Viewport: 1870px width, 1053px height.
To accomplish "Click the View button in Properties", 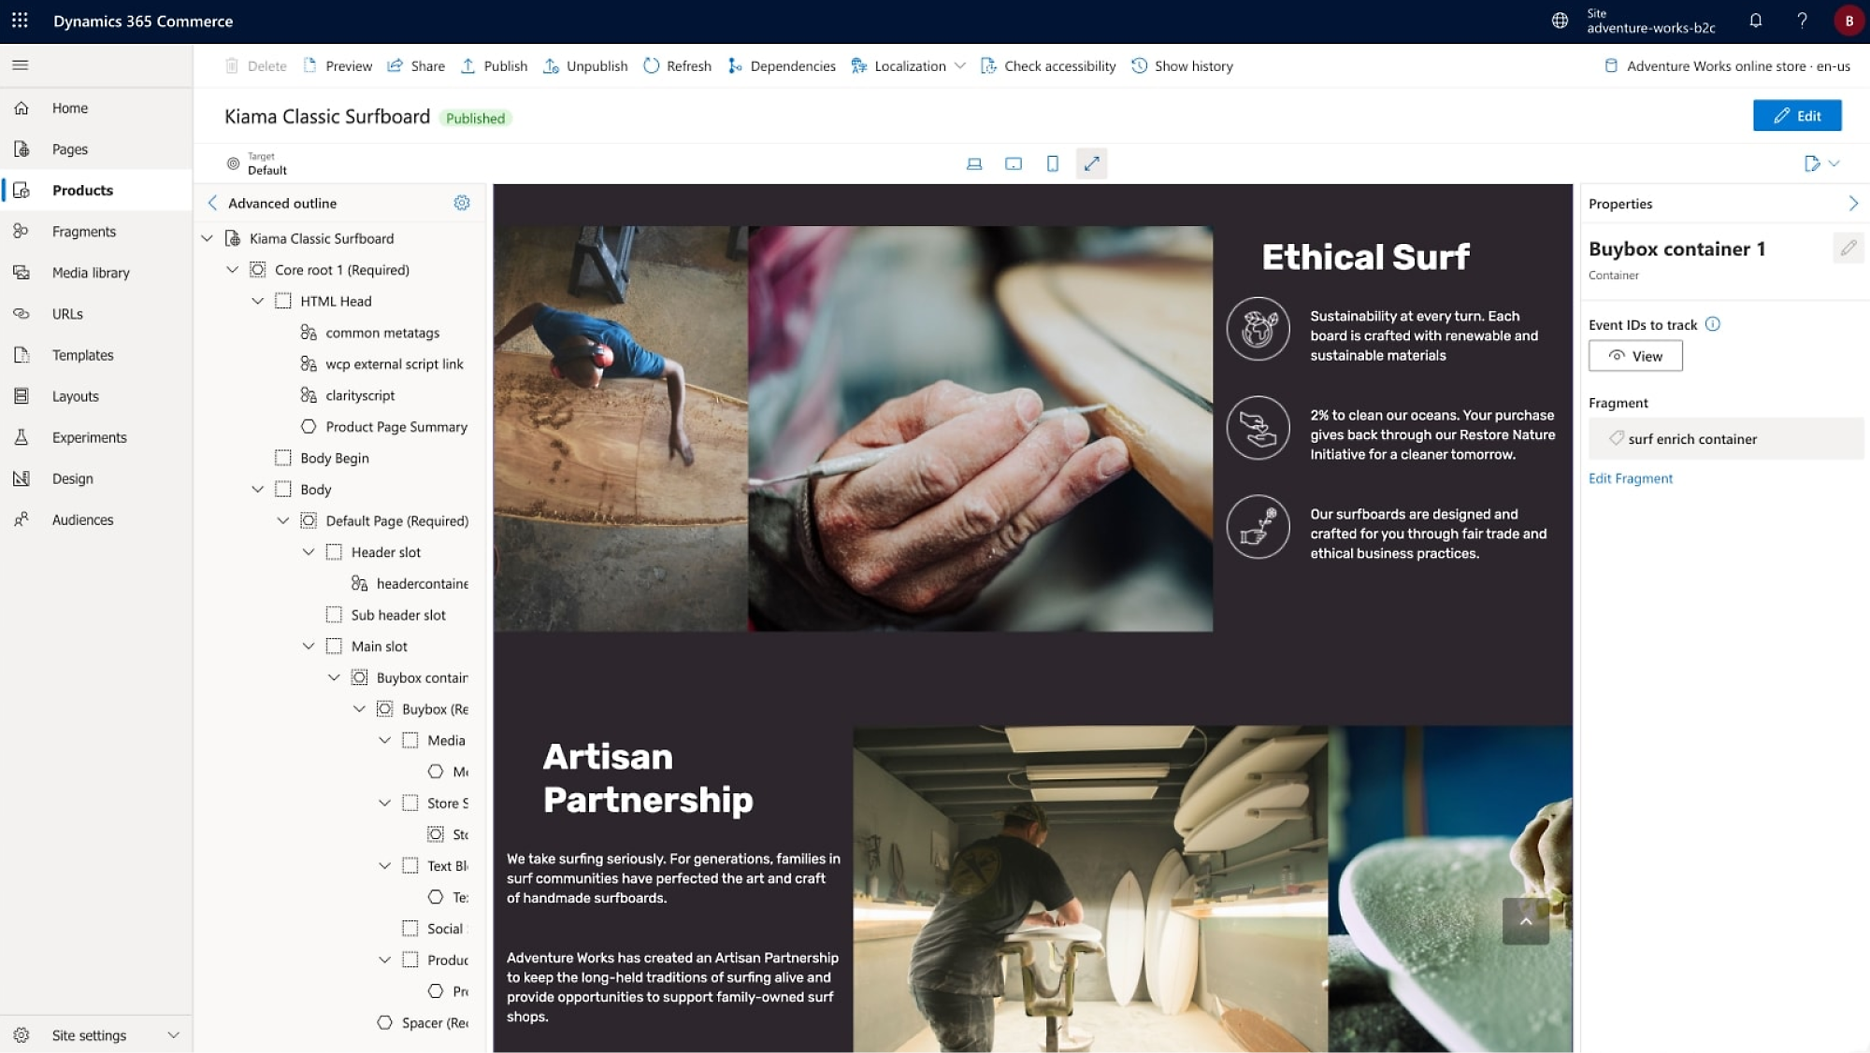I will point(1635,356).
